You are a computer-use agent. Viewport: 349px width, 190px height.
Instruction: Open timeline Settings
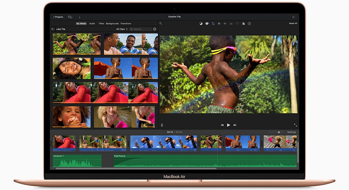click(x=291, y=132)
